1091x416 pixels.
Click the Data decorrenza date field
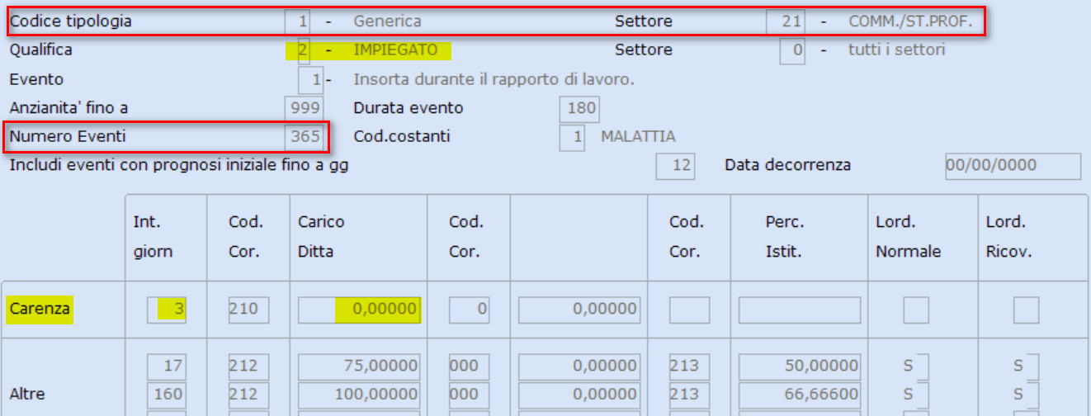1013,166
